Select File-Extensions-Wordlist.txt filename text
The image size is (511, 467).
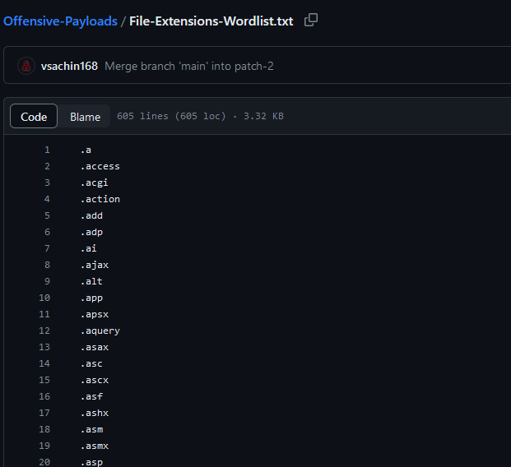(211, 21)
